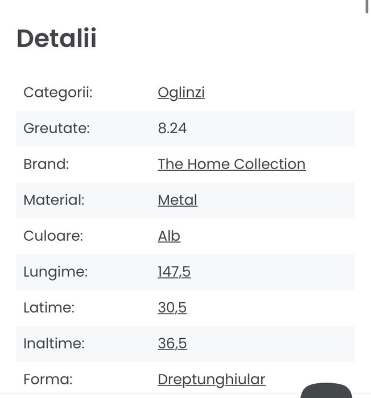The height and width of the screenshot is (398, 371).
Task: Click the dark floating button at bottom
Action: point(325,391)
